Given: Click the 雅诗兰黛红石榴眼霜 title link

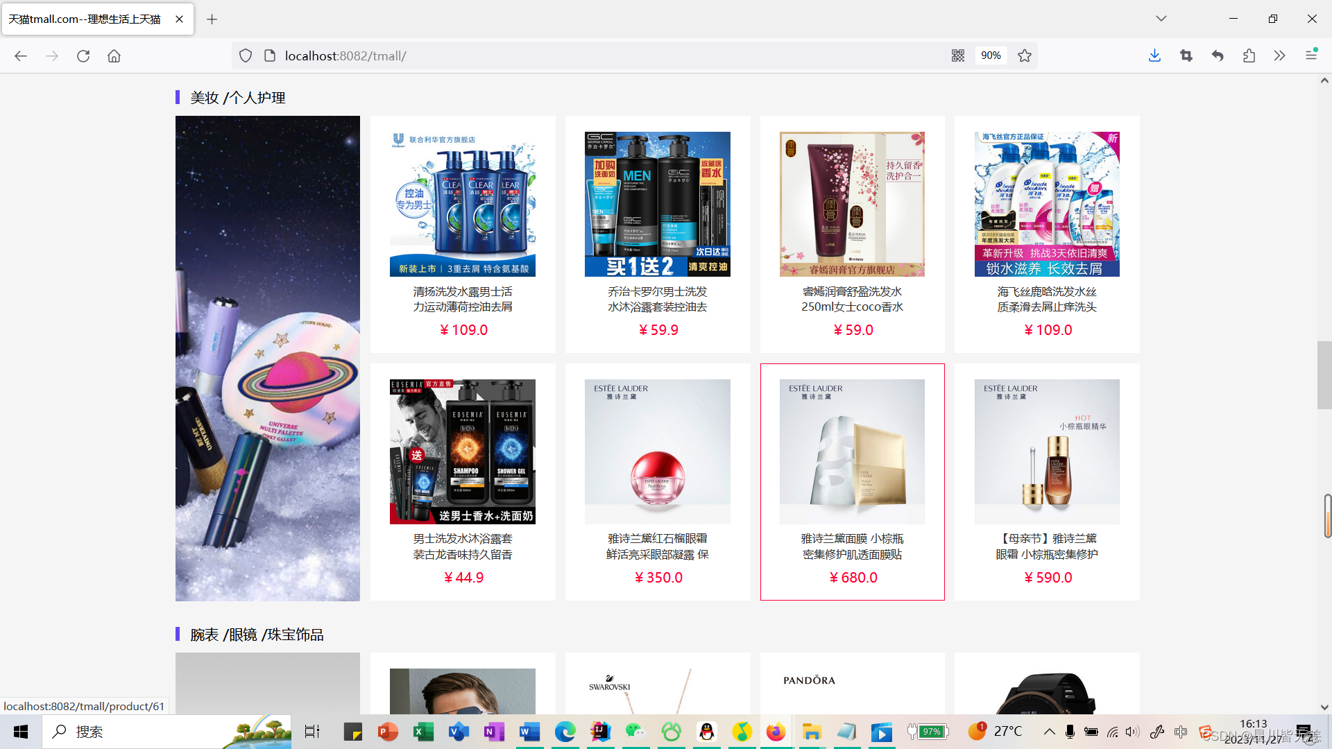Looking at the screenshot, I should point(658,546).
